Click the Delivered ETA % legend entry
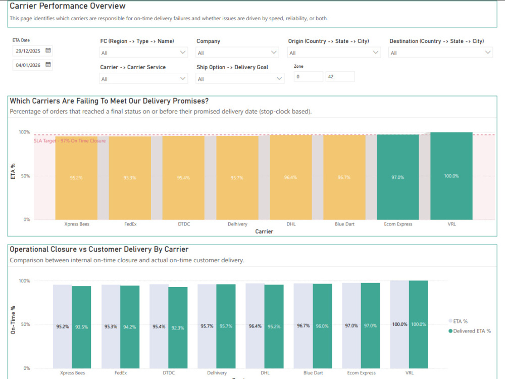This screenshot has height=379, width=505. click(470, 331)
